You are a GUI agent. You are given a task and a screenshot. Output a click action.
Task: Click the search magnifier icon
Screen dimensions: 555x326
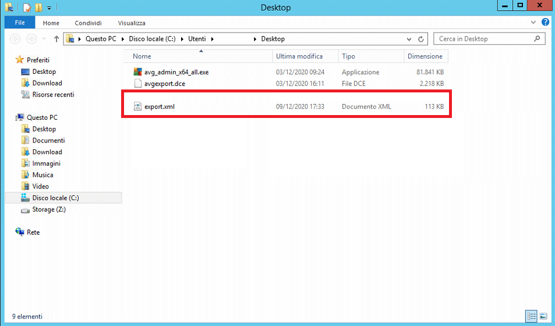(537, 39)
